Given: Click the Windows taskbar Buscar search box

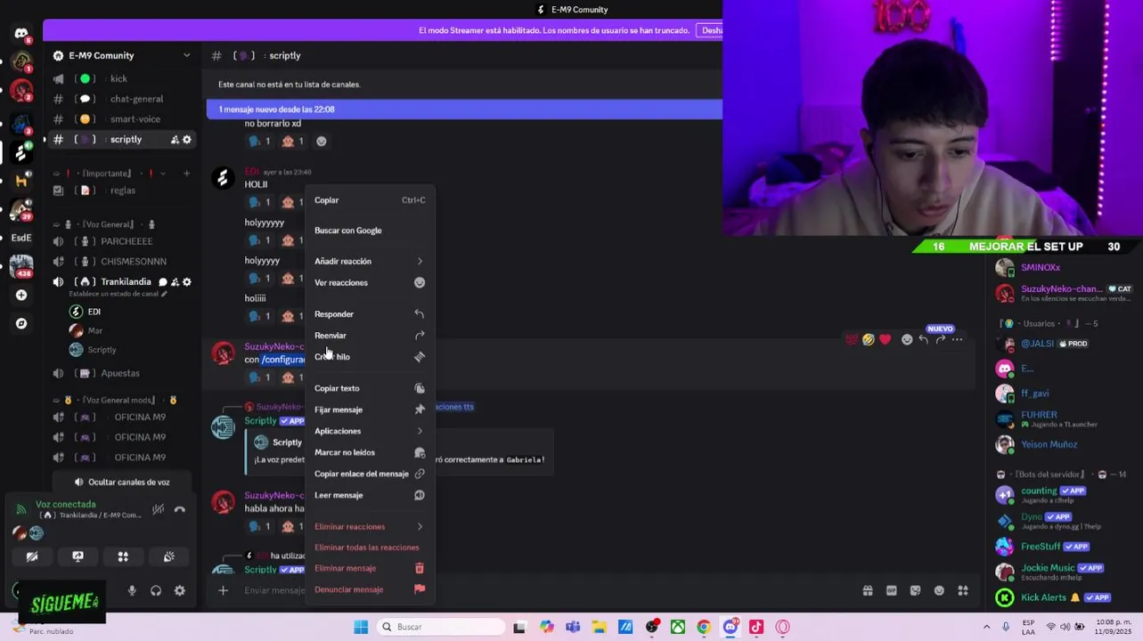Looking at the screenshot, I should [x=442, y=627].
